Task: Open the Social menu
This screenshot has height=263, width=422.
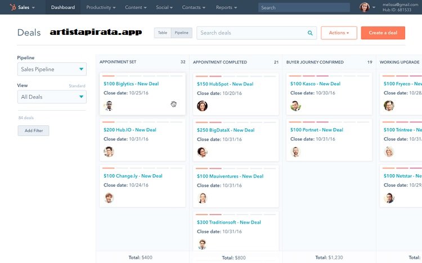Action: coord(164,7)
